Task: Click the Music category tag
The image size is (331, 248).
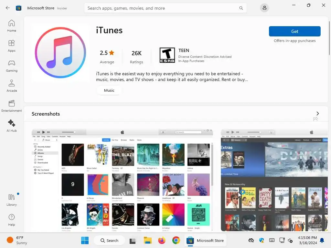Action: 109,90
